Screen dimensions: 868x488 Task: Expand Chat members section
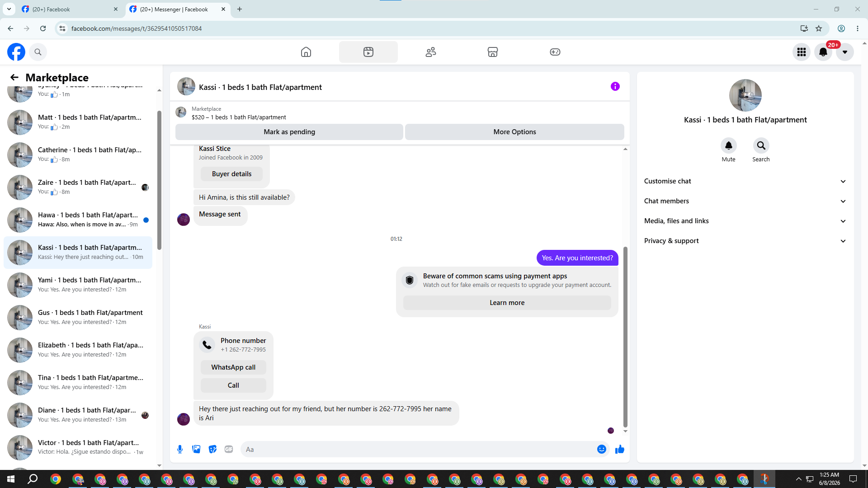[x=745, y=201]
